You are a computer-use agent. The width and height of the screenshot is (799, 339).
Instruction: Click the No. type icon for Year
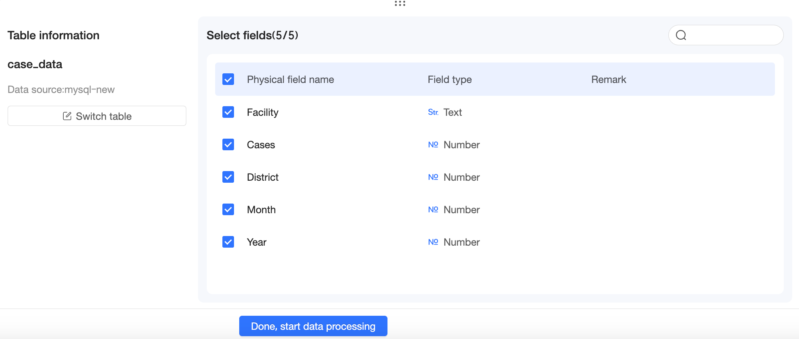pos(433,242)
